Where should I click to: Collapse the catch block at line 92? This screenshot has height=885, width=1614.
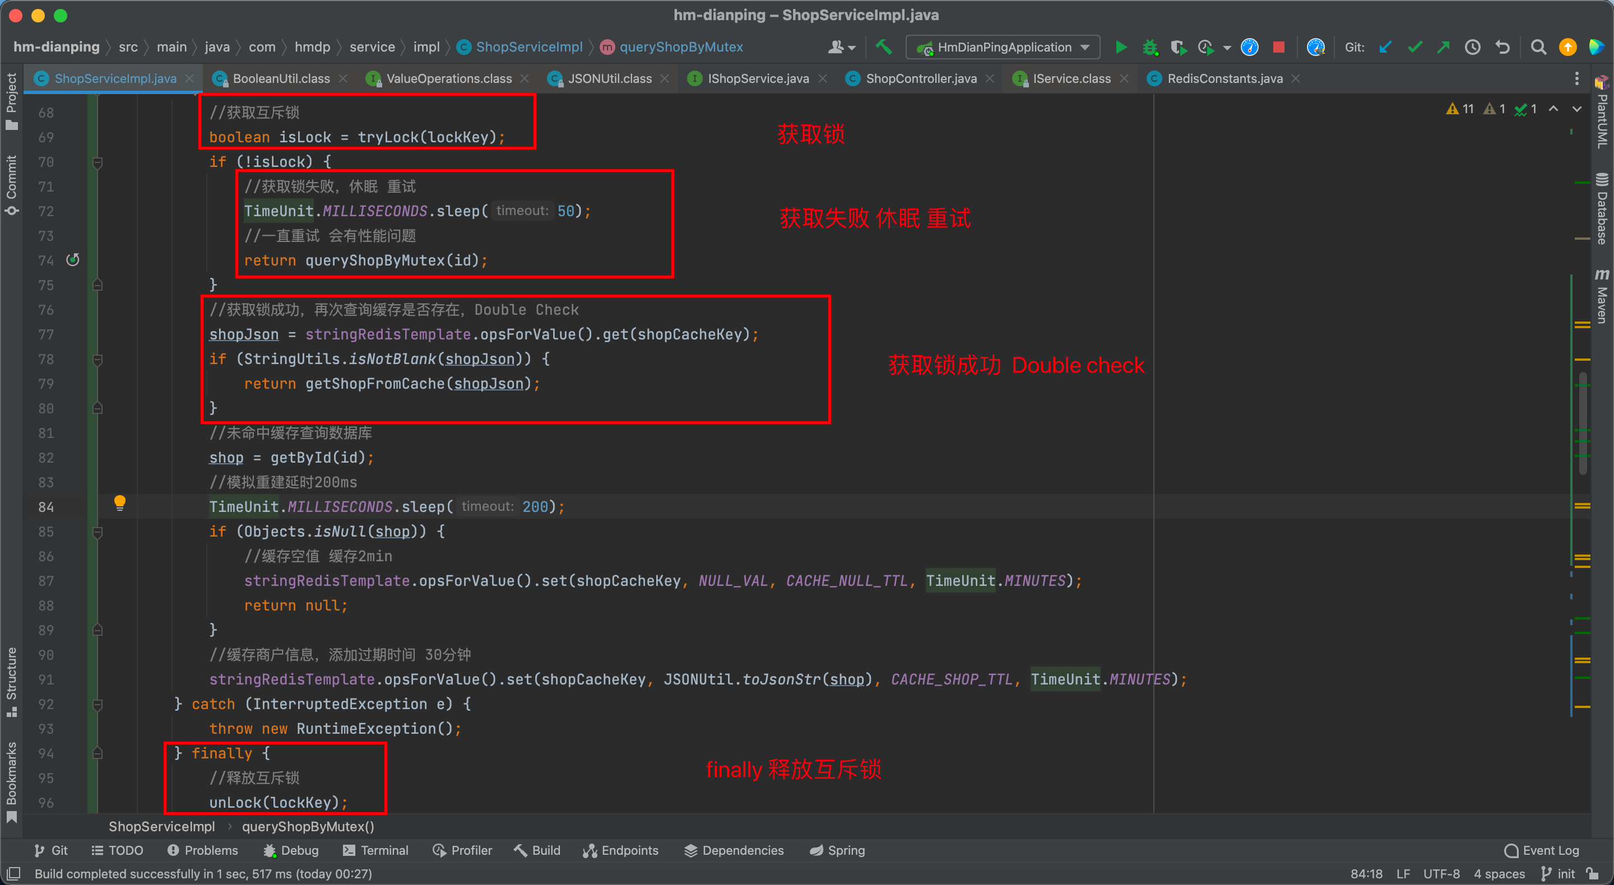click(x=98, y=705)
